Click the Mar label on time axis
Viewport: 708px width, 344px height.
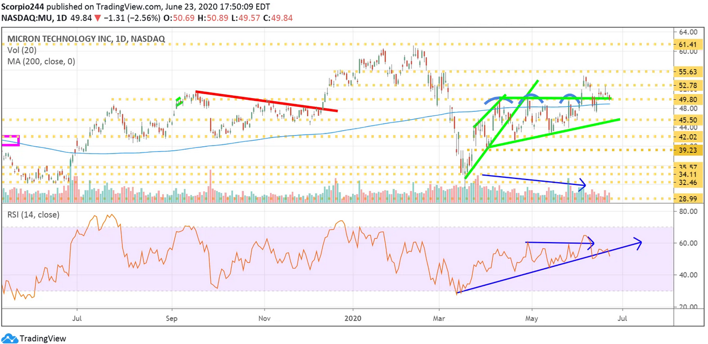pyautogui.click(x=439, y=320)
